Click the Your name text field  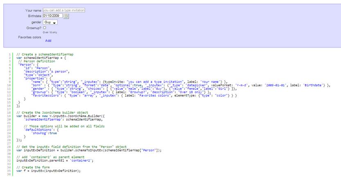(64, 10)
